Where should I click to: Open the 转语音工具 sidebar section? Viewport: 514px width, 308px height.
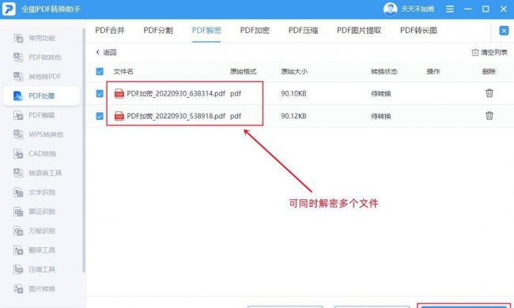click(37, 173)
